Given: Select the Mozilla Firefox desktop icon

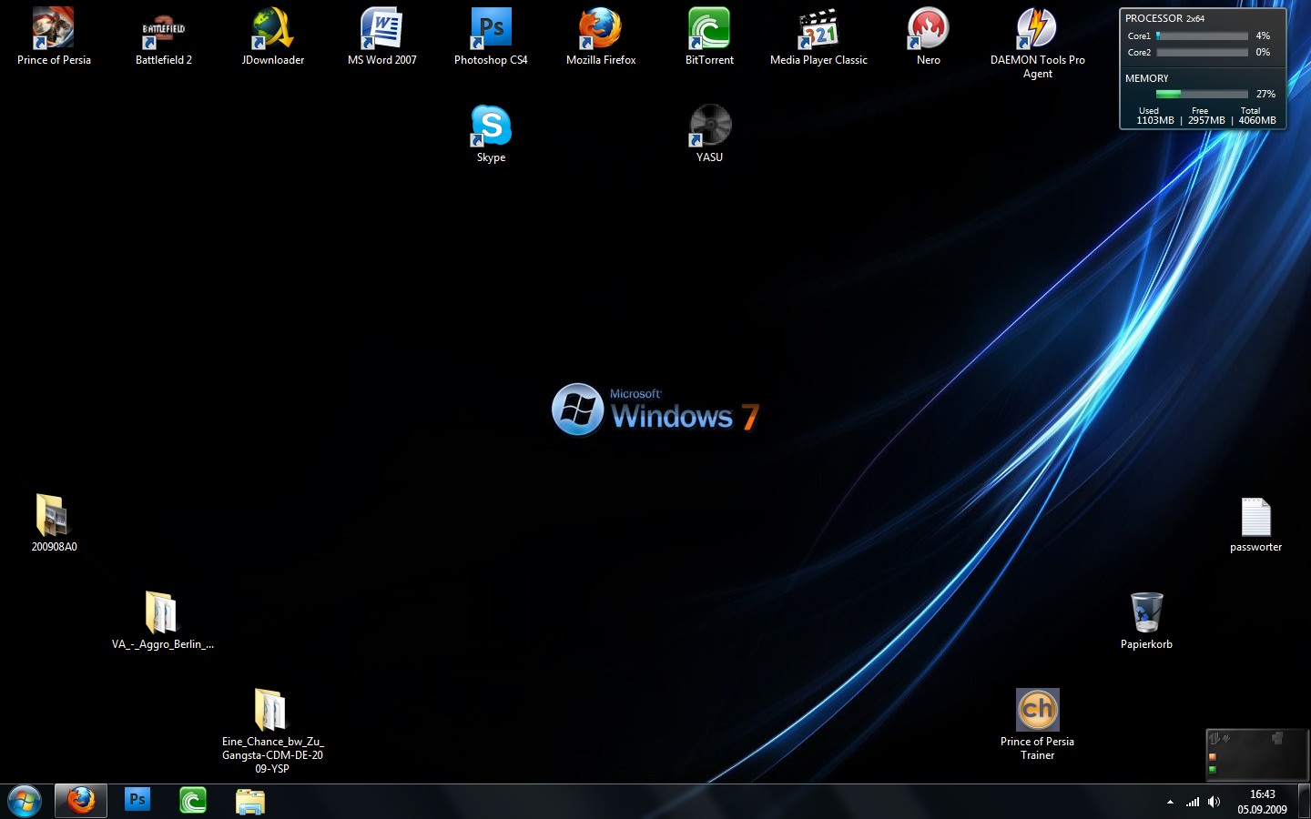Looking at the screenshot, I should 601,36.
